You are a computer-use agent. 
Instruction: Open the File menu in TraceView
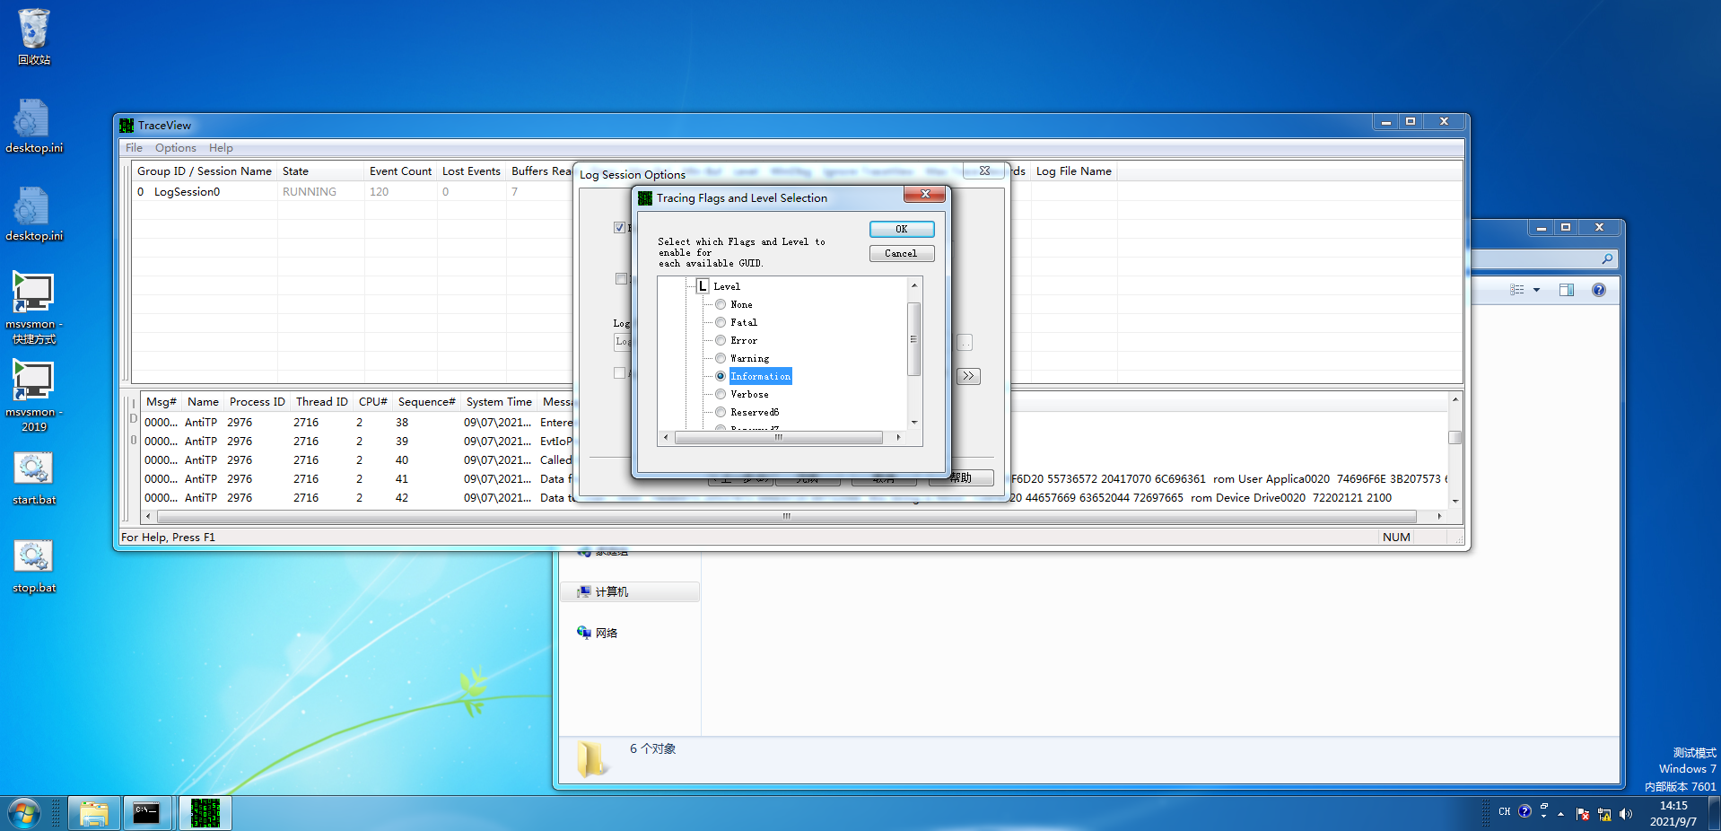pos(133,147)
